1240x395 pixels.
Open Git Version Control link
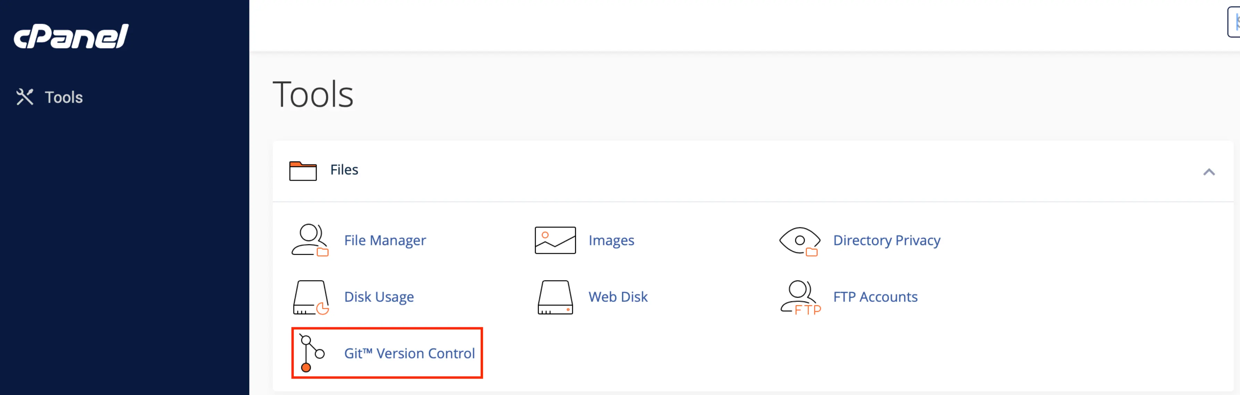409,353
